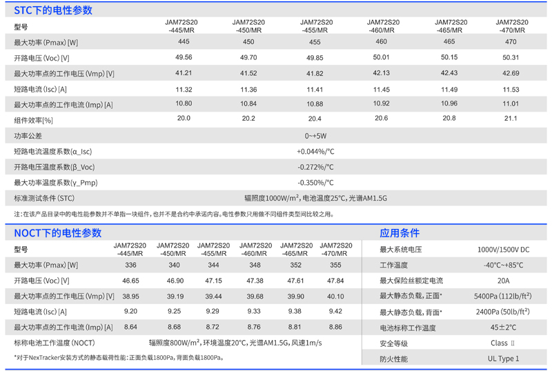Screen dimensions: 552x371
Task: Click fire rating UL Type 1
Action: click(x=504, y=359)
